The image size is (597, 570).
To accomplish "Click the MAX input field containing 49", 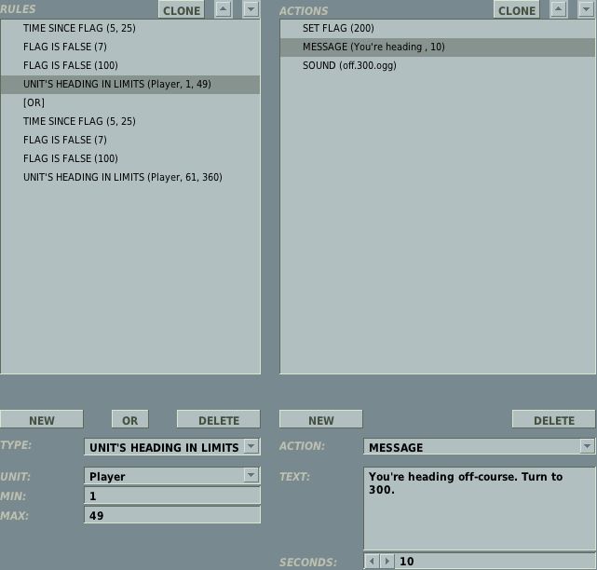I will click(x=172, y=515).
